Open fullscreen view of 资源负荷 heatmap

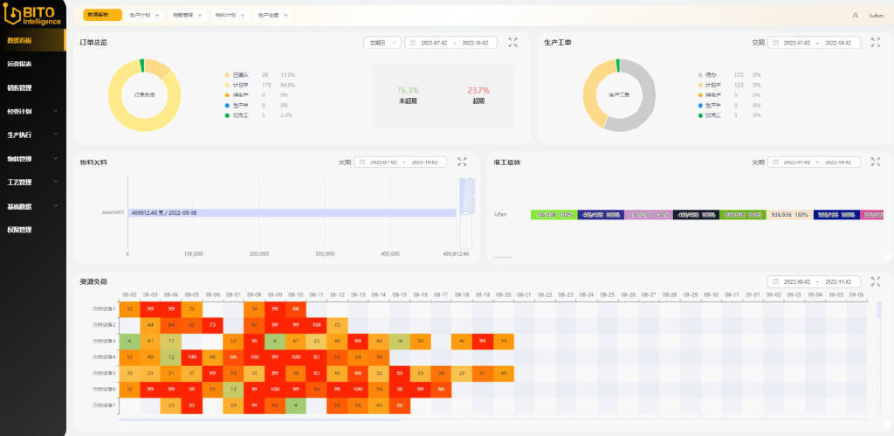875,281
